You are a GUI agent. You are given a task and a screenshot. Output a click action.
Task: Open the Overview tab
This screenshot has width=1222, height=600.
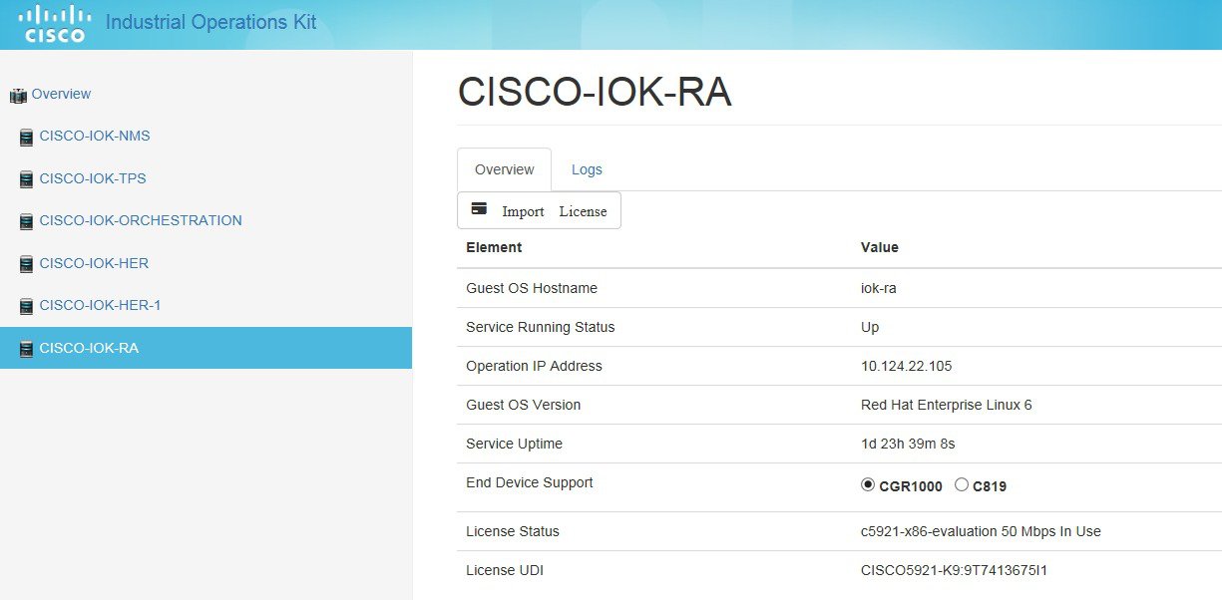pyautogui.click(x=504, y=169)
